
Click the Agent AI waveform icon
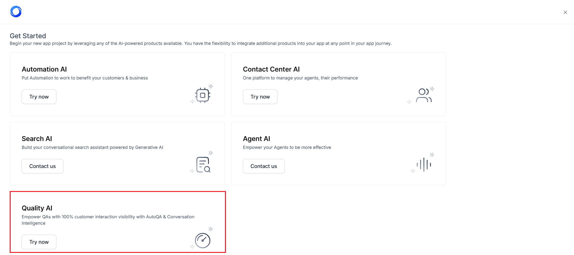pos(424,165)
